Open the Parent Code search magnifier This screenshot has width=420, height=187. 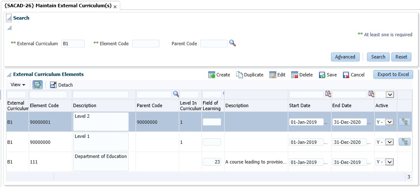(233, 43)
